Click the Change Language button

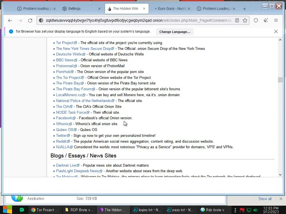point(175,32)
